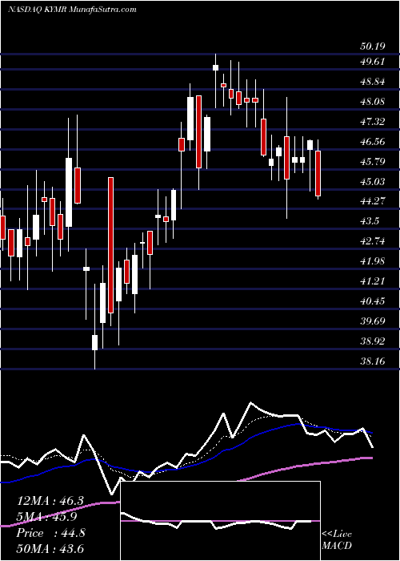The height and width of the screenshot is (561, 400).
Task: Select the 47.32 price axis label
Action: click(372, 122)
